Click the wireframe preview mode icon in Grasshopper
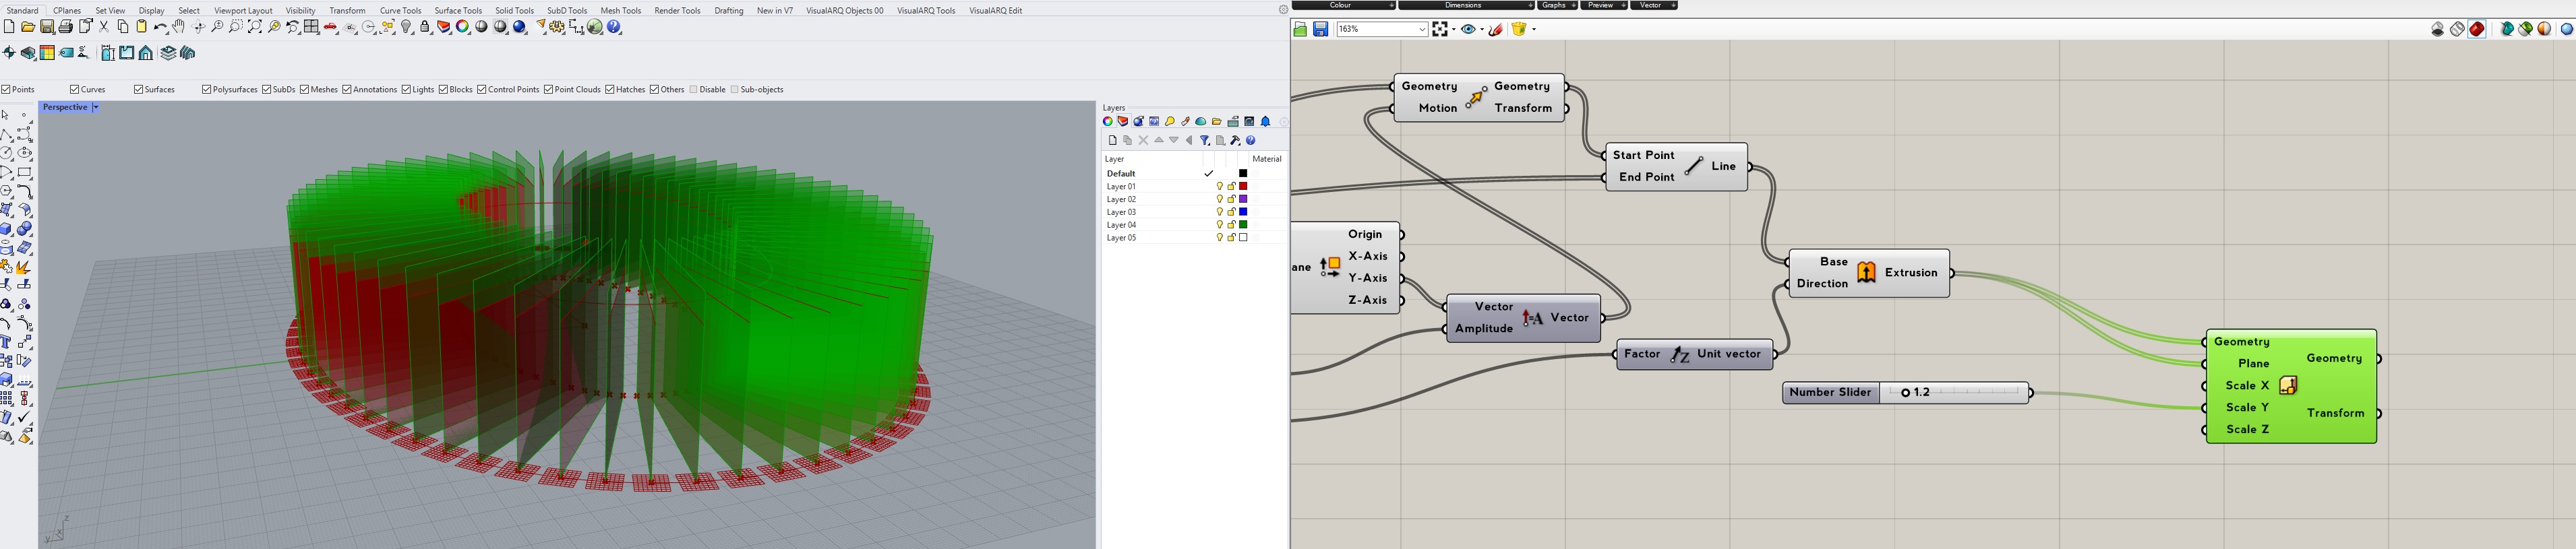This screenshot has width=2576, height=549. pyautogui.click(x=2457, y=30)
